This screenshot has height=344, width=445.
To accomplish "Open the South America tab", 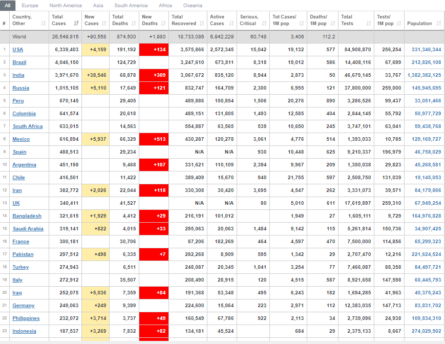I will [131, 6].
